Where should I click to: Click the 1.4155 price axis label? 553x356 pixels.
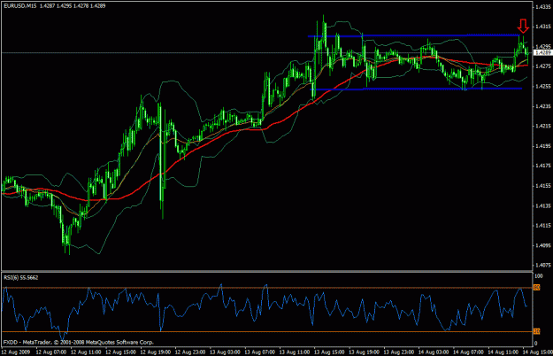click(x=542, y=186)
